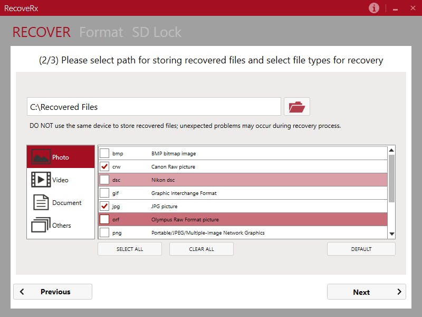422x317 pixels.
Task: Select the Others stacked-windows icon
Action: pyautogui.click(x=41, y=225)
